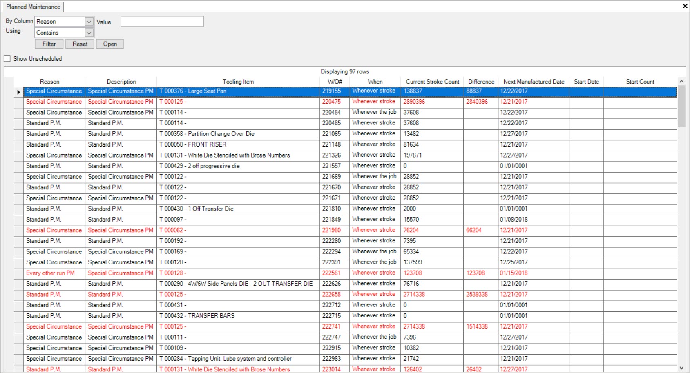
Task: Click the Open button
Action: click(110, 44)
